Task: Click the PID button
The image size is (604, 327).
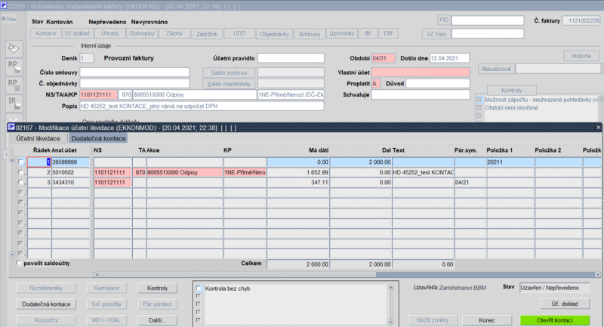Action: [444, 20]
